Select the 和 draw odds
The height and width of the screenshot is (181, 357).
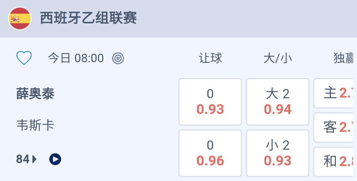(335, 162)
